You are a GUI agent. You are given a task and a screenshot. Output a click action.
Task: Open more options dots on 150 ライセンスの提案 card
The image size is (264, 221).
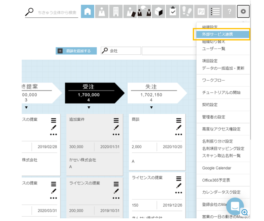(x=179, y=193)
